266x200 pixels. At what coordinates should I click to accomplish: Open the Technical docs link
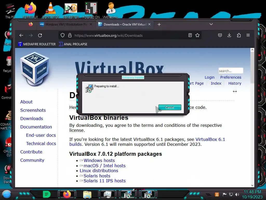tap(41, 143)
